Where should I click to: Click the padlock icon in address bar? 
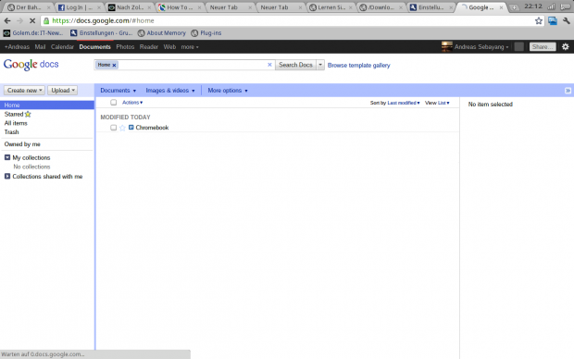[x=46, y=21]
